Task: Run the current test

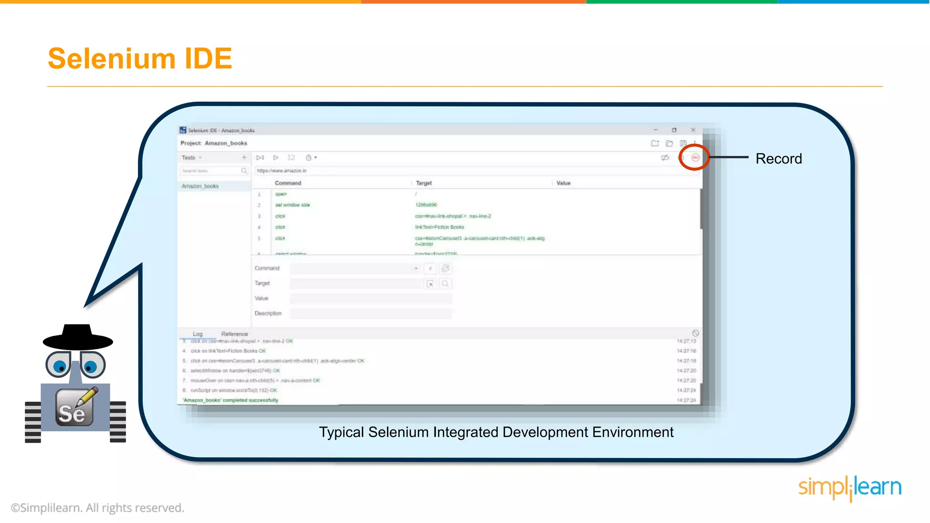Action: 276,158
